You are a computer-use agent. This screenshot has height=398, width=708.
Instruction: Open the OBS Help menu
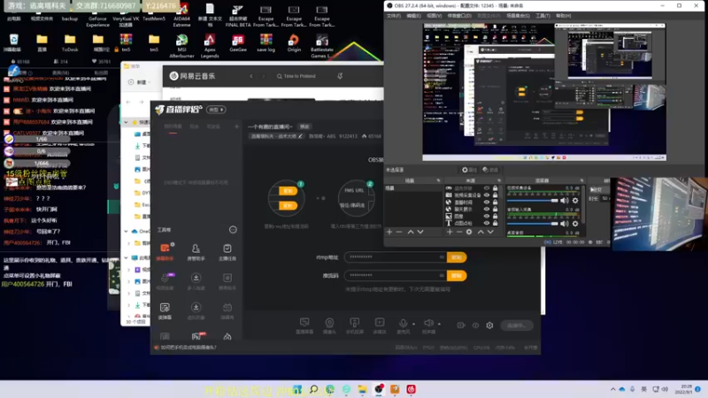coord(564,16)
